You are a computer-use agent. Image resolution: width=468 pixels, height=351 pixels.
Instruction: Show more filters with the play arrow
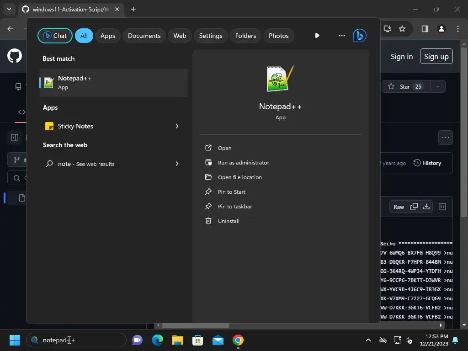coord(317,36)
